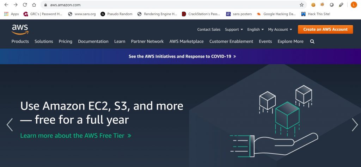Open the www.sans.org bookmark
The image size is (361, 167).
click(x=82, y=14)
